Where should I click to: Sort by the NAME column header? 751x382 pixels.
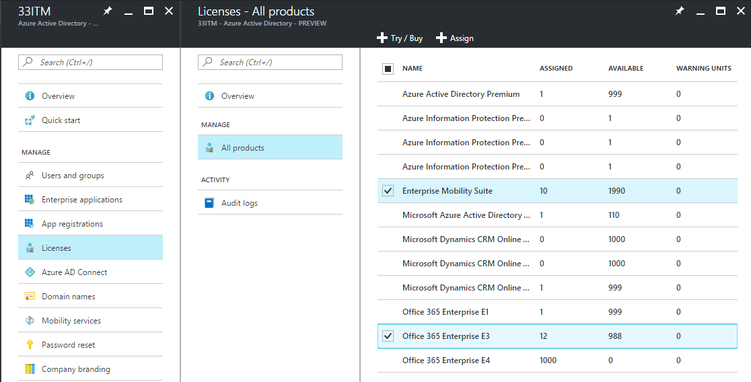click(x=413, y=69)
